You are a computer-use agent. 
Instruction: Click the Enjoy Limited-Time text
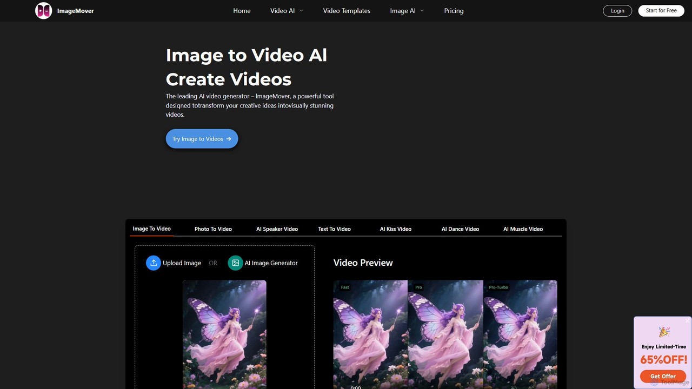click(x=664, y=347)
